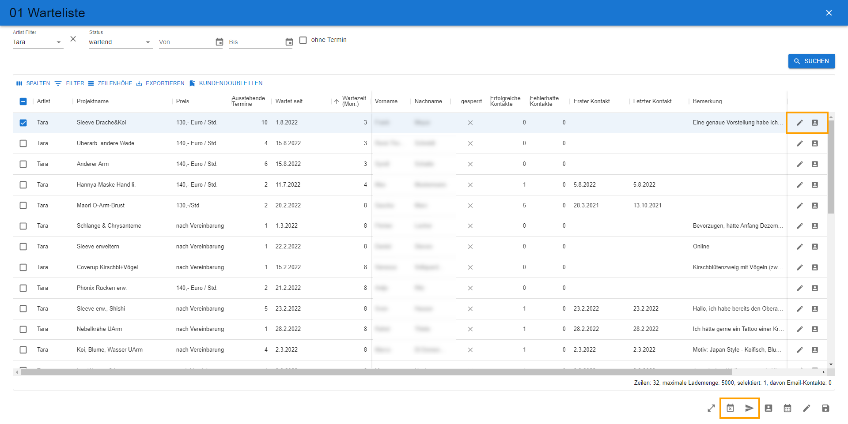Viewport: 848px width, 424px height.
Task: Open contact card for Nebelkrähe UArm row
Action: 815,329
